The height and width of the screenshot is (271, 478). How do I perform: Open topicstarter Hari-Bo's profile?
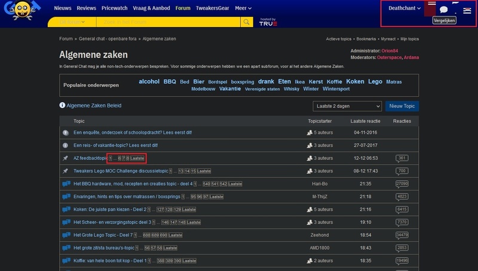(320, 184)
